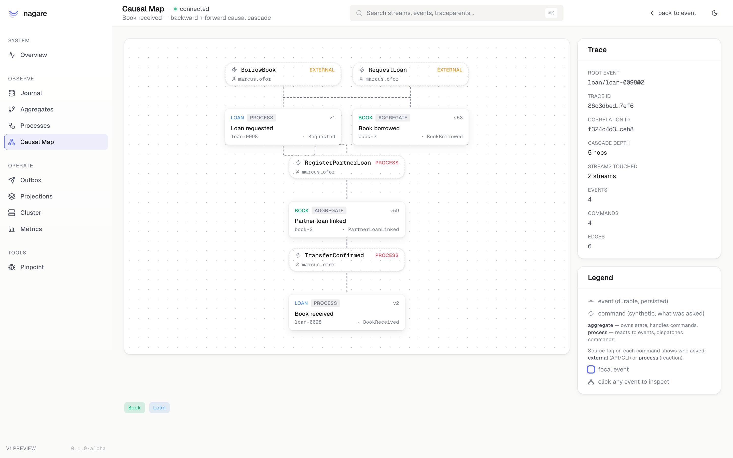733x458 pixels.
Task: Select the RegisterPartnerLoan command node
Action: pos(347,167)
